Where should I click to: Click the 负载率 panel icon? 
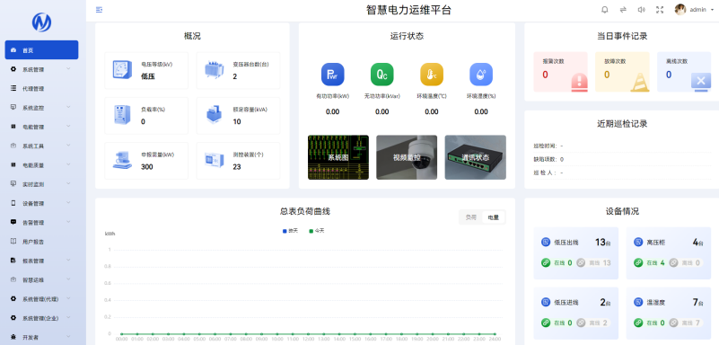tap(122, 115)
